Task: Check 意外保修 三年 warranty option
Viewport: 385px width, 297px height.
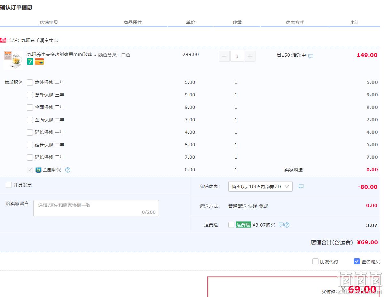Action: [x=30, y=95]
